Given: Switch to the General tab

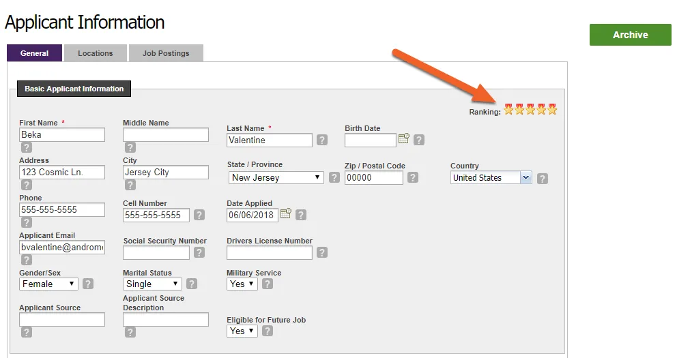Looking at the screenshot, I should (x=34, y=53).
